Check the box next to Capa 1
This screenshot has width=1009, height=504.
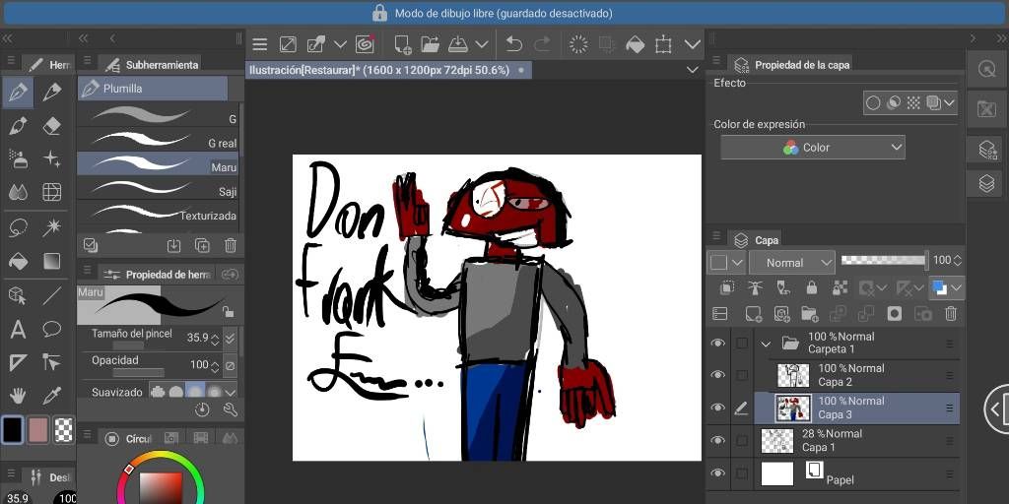click(742, 441)
